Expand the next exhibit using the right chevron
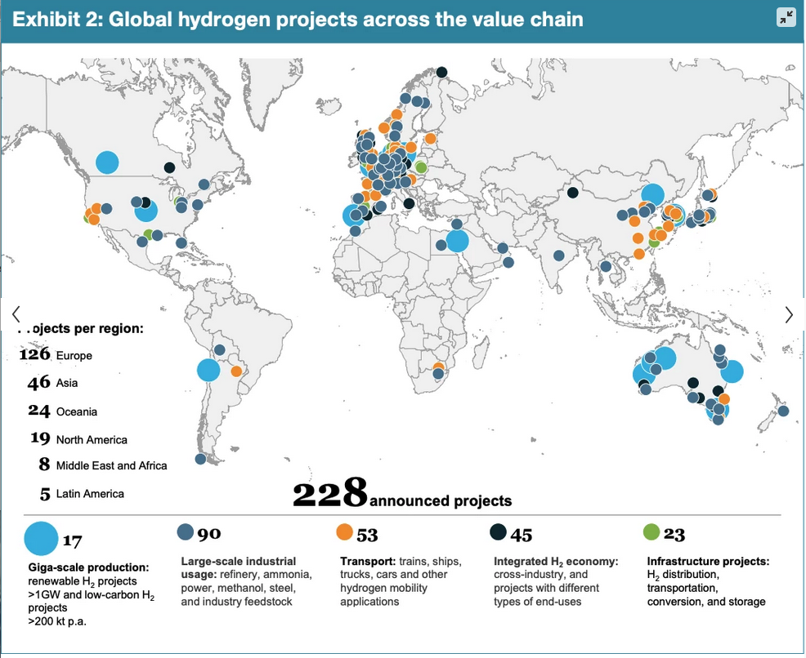This screenshot has height=658, width=806. [x=789, y=313]
